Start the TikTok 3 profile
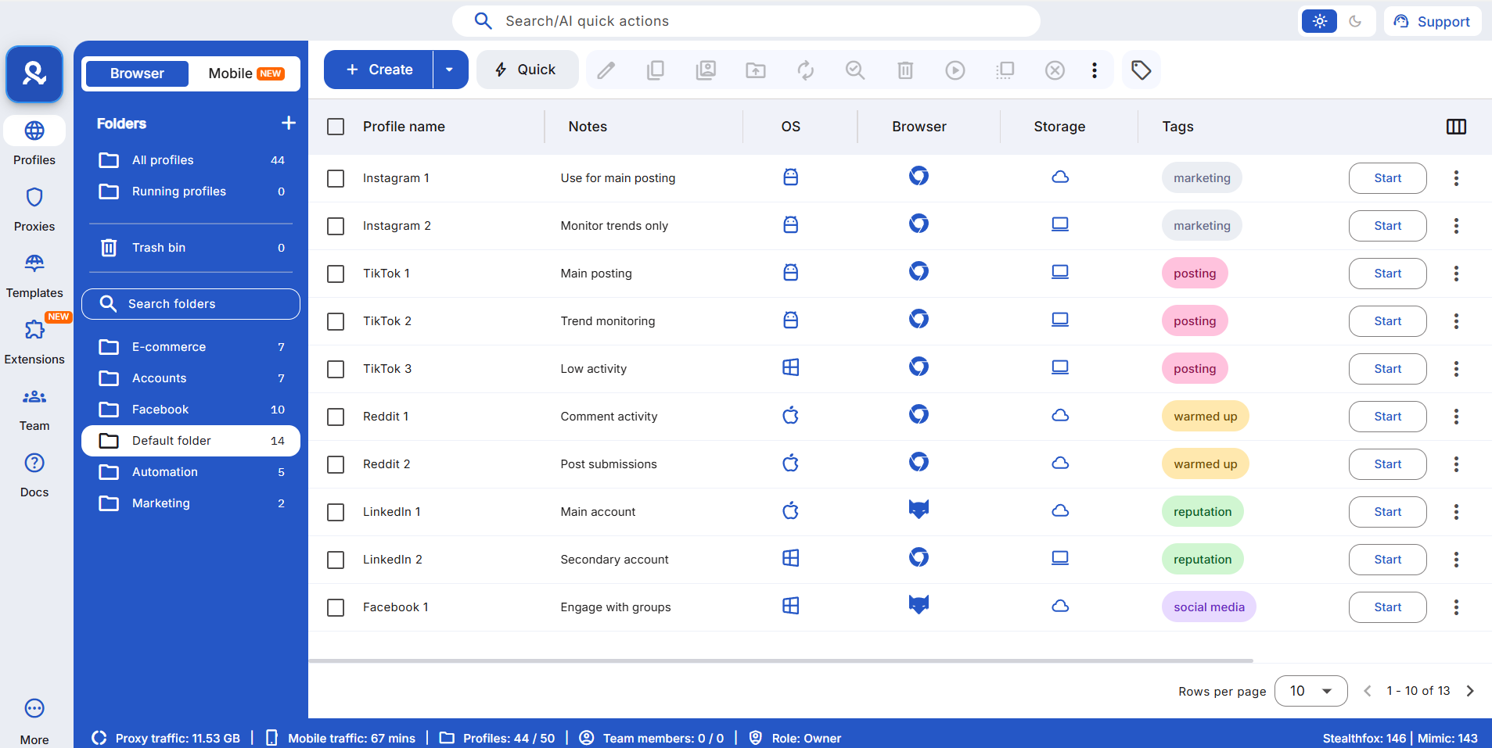The image size is (1492, 748). pyautogui.click(x=1386, y=369)
